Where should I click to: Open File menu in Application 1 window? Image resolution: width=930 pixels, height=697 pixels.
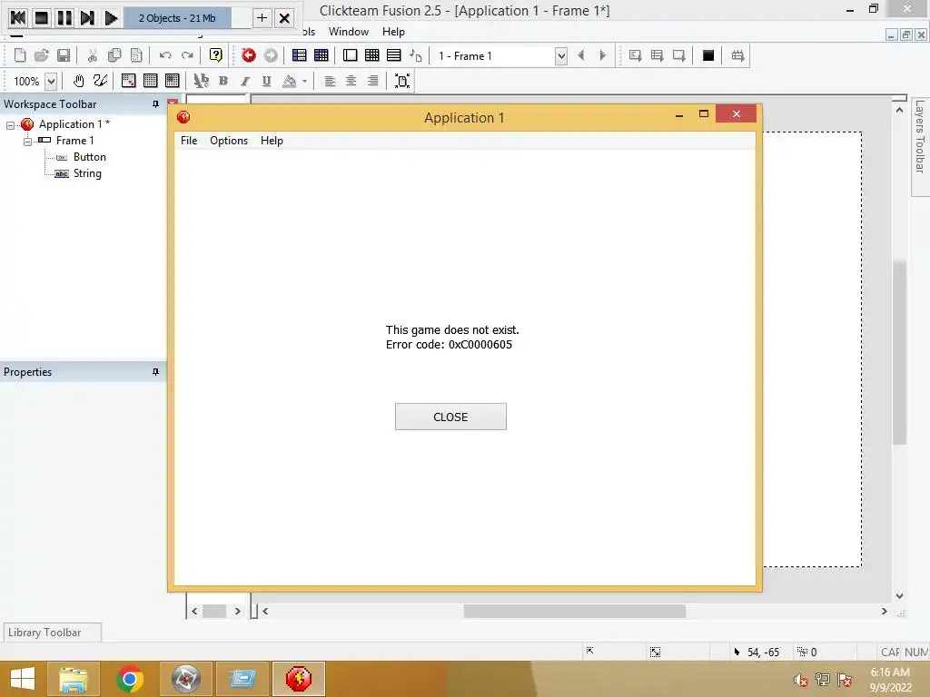[189, 141]
